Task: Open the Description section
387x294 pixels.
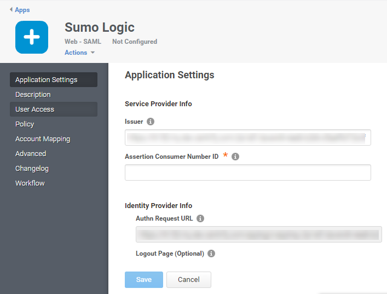Action: coord(33,95)
